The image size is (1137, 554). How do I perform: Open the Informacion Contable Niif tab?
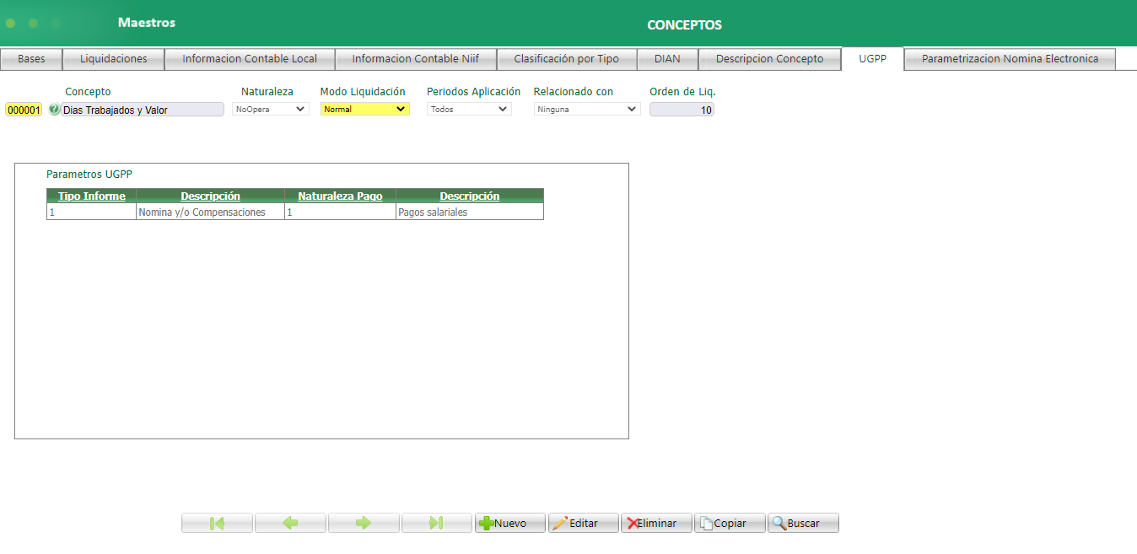pyautogui.click(x=416, y=59)
